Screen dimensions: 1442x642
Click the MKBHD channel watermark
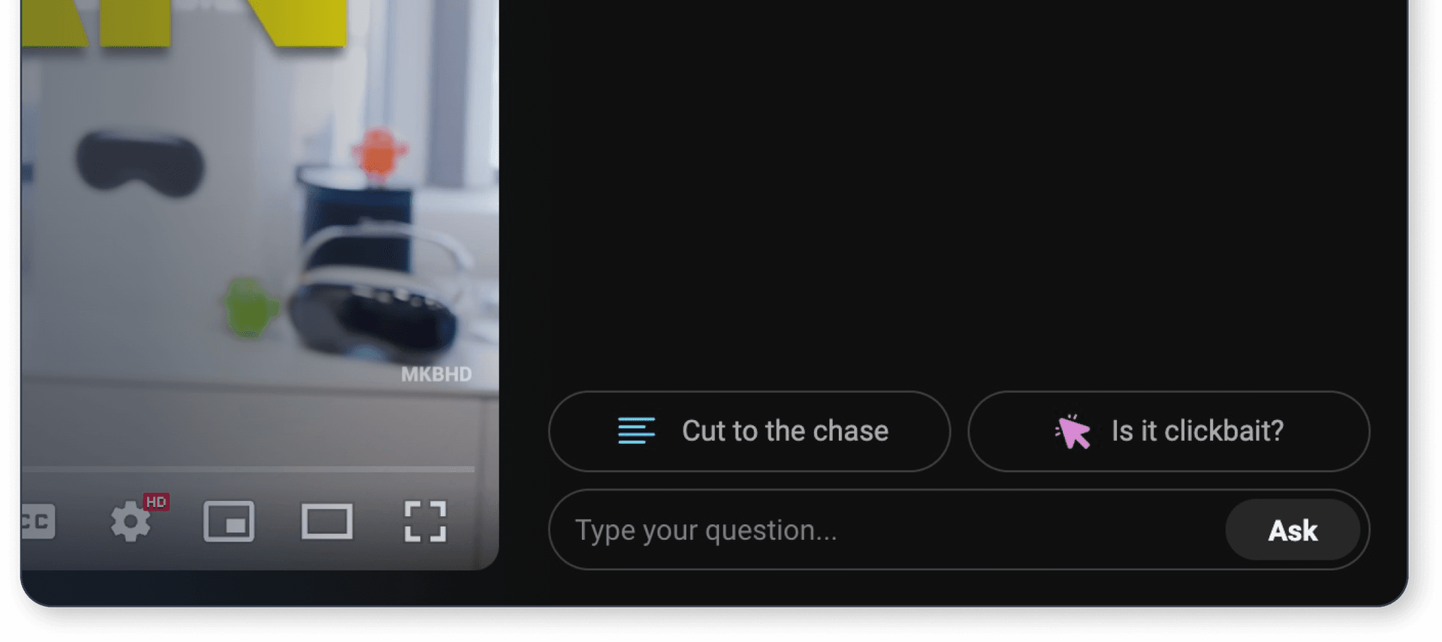click(x=436, y=374)
